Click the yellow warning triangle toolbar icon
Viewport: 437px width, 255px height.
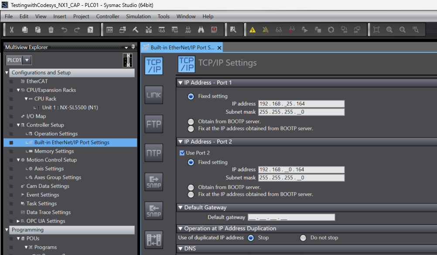click(x=253, y=30)
